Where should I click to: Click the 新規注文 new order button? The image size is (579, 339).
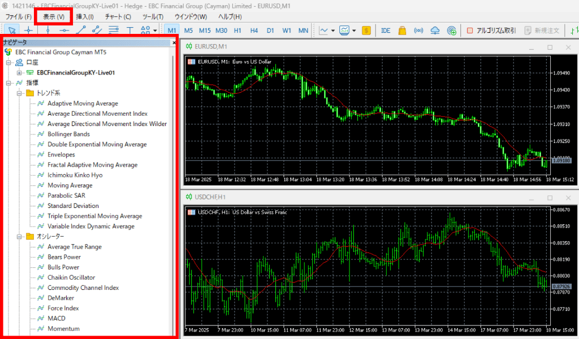point(542,31)
